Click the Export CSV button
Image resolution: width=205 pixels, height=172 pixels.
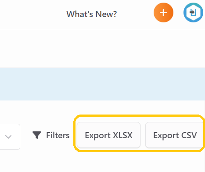175,135
